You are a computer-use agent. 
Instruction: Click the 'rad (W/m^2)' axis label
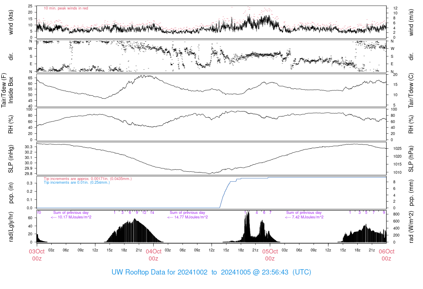coord(411,227)
